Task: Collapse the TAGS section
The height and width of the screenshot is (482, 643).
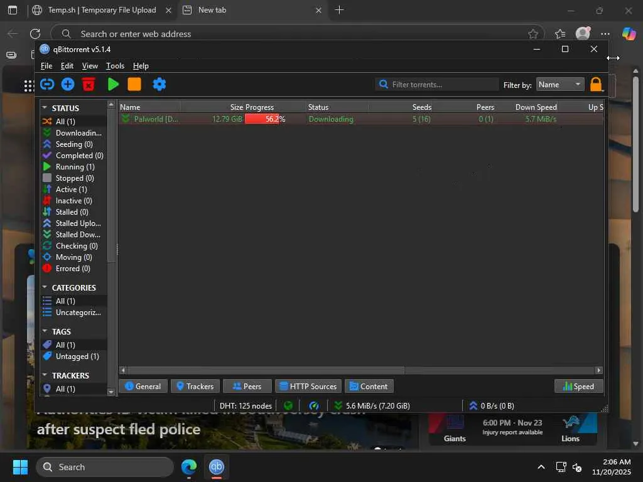Action: point(45,331)
